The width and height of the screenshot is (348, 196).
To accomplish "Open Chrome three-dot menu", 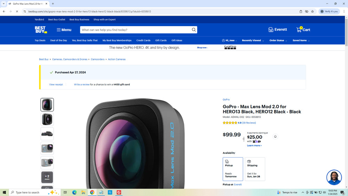I will pos(344,11).
